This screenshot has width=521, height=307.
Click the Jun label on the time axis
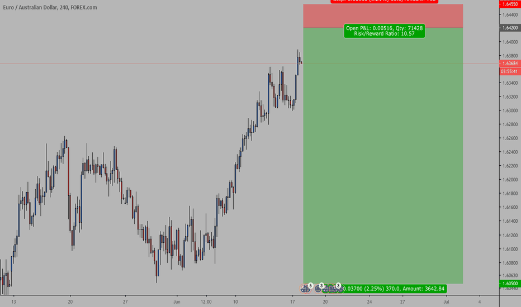[177, 301]
